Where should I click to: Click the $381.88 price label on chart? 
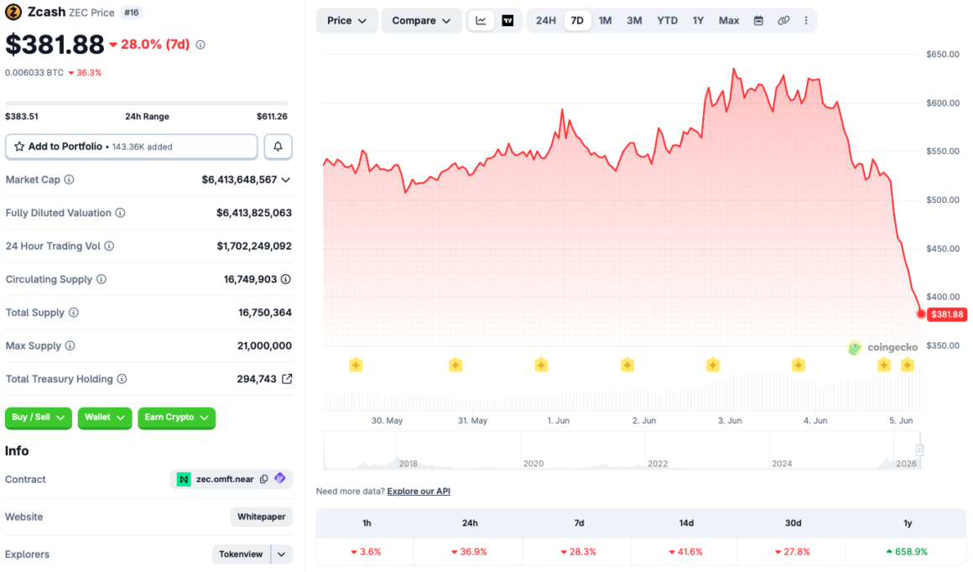pos(947,315)
